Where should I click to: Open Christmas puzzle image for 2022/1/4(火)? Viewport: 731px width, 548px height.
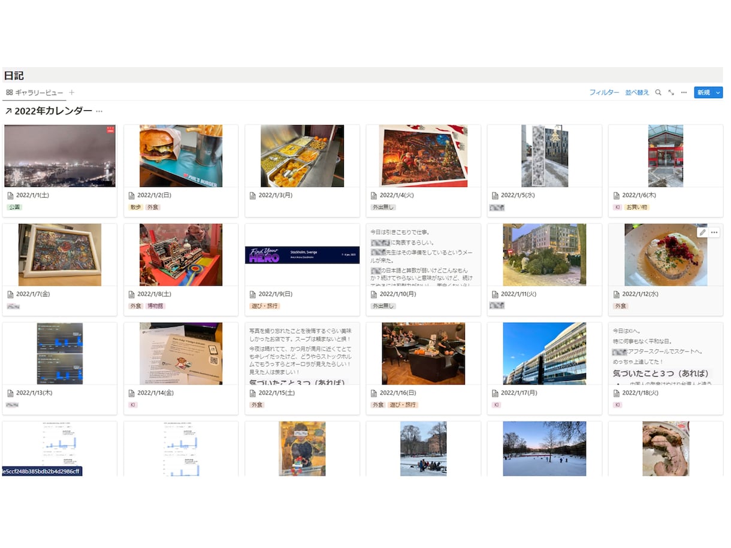[423, 156]
